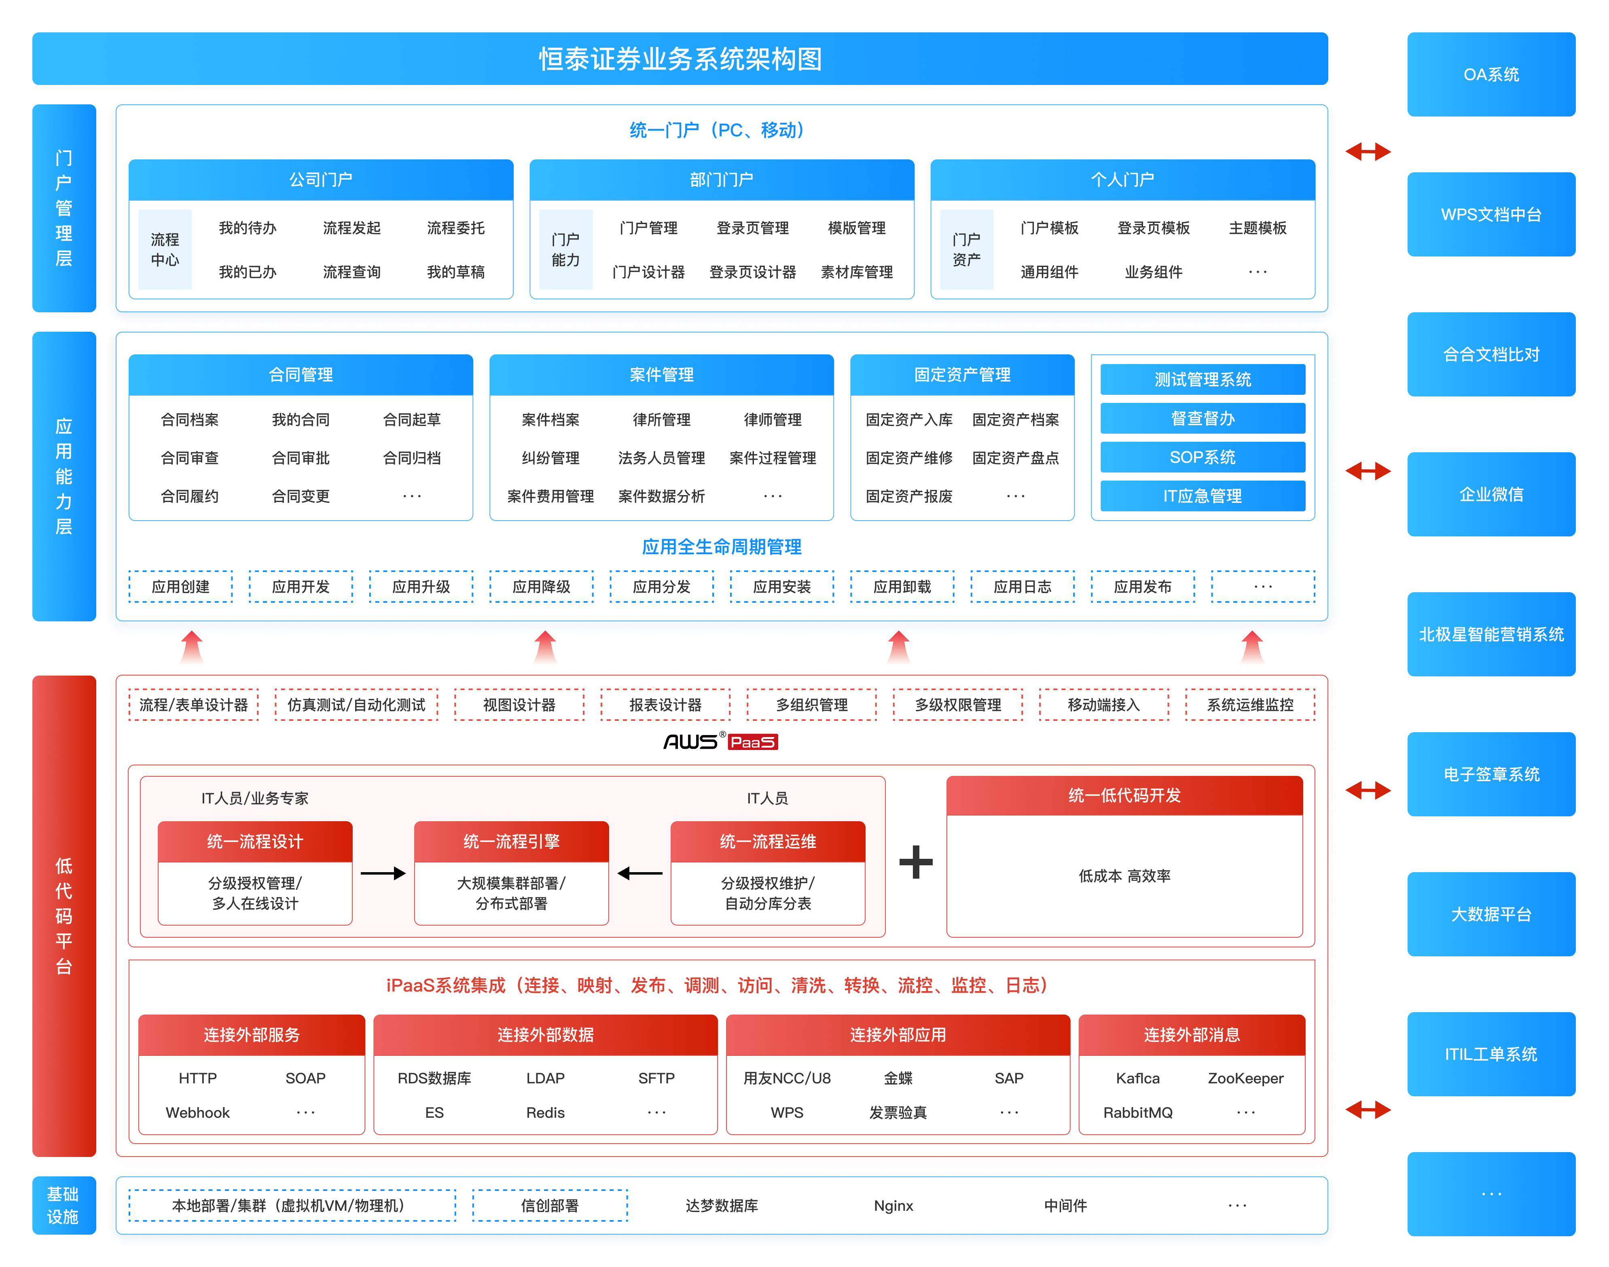The image size is (1609, 1267).
Task: Click the 系统运维监控 box
Action: pyautogui.click(x=1250, y=705)
